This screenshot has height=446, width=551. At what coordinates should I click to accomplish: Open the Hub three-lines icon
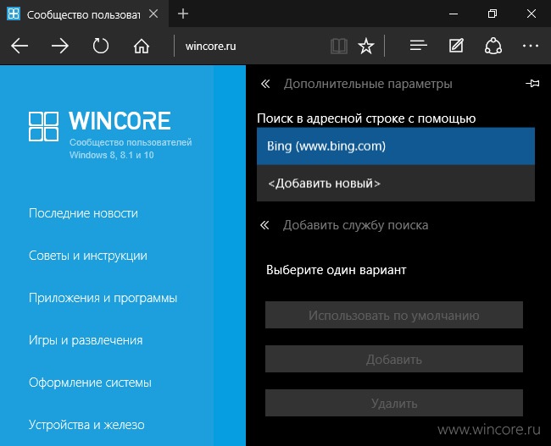point(418,46)
